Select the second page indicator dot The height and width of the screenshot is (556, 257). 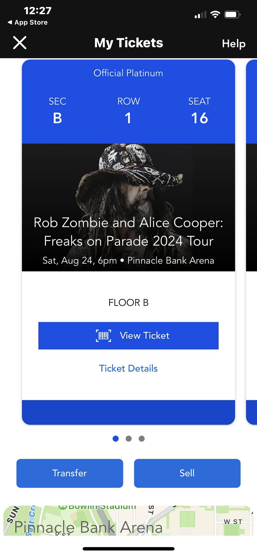click(128, 439)
